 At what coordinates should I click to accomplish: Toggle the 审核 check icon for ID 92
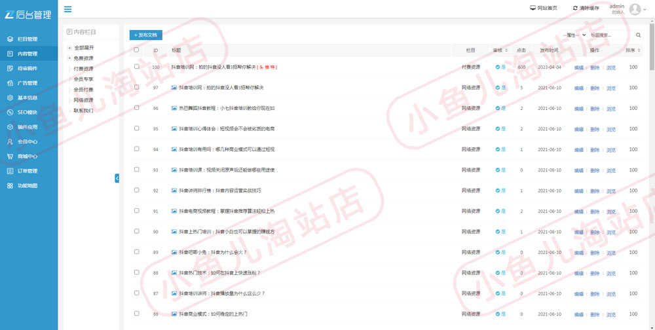coord(498,191)
